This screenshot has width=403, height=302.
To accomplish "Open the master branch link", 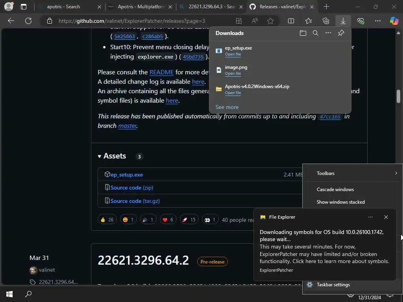I will point(127,126).
